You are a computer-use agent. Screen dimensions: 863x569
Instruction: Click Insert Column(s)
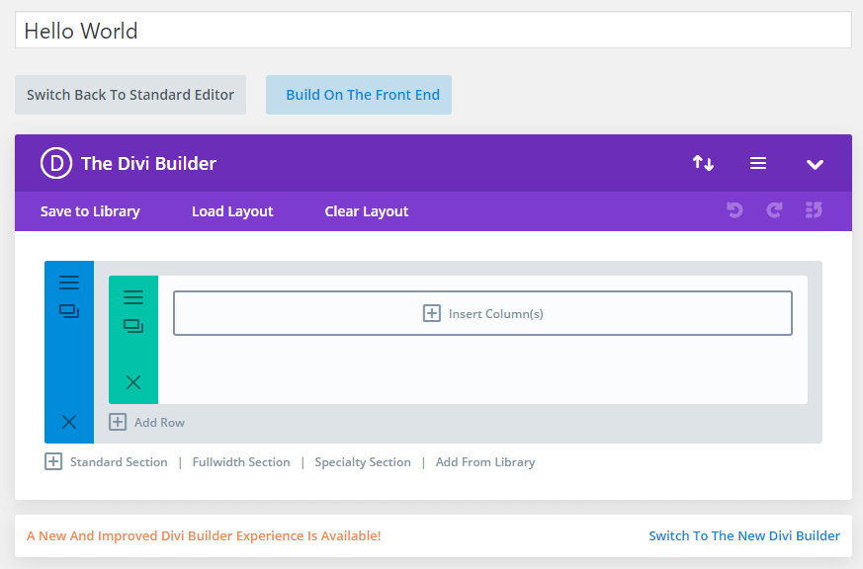(x=482, y=312)
